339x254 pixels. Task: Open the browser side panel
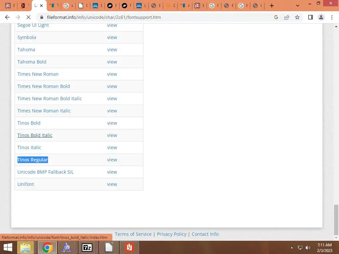tap(311, 17)
